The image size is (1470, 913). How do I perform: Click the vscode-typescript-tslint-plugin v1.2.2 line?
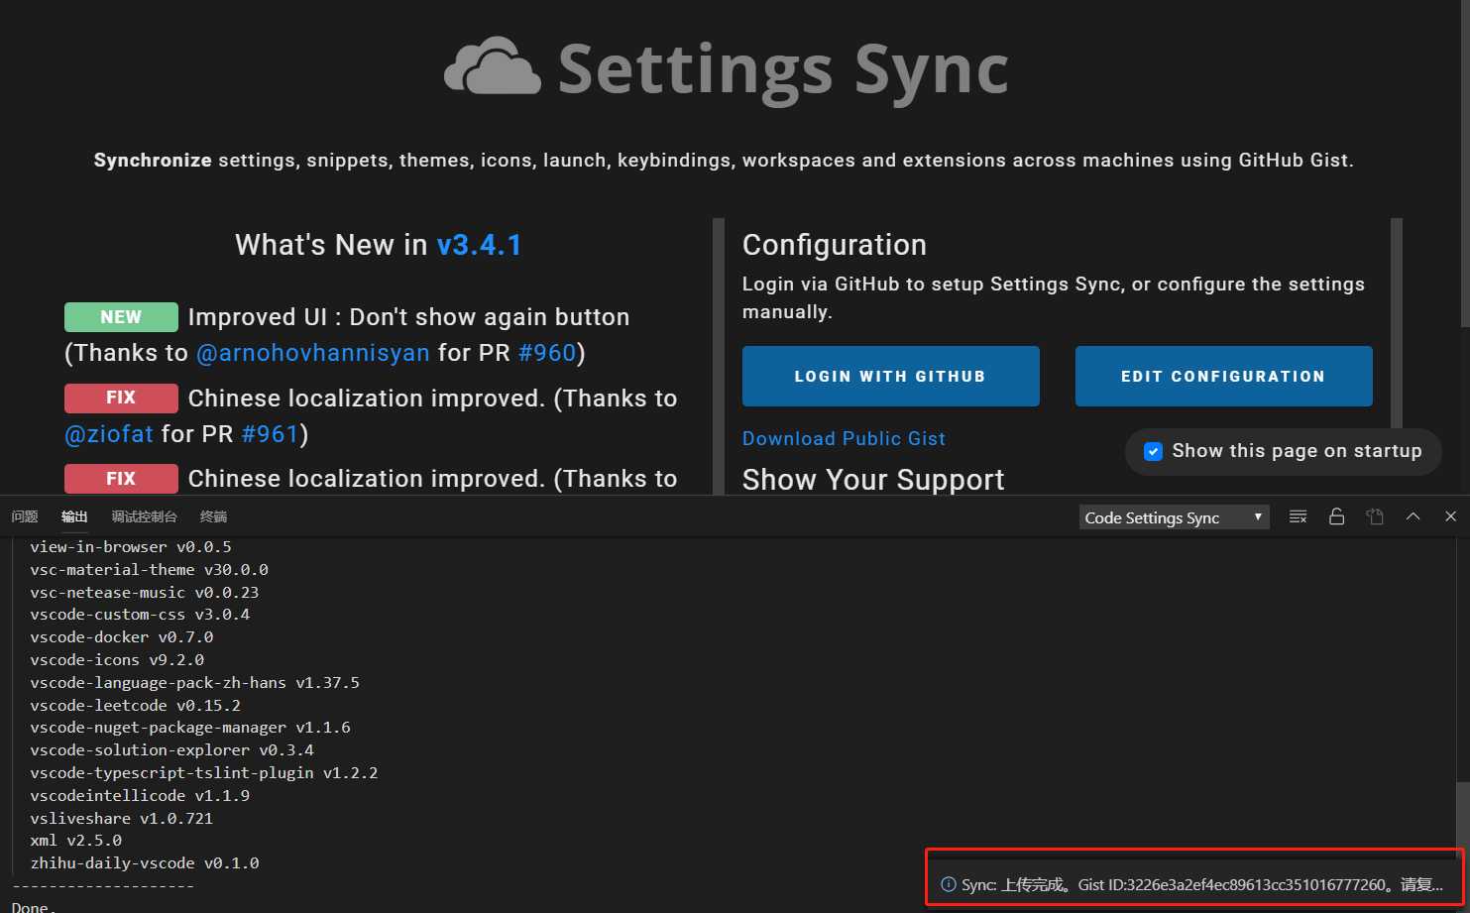(x=204, y=772)
